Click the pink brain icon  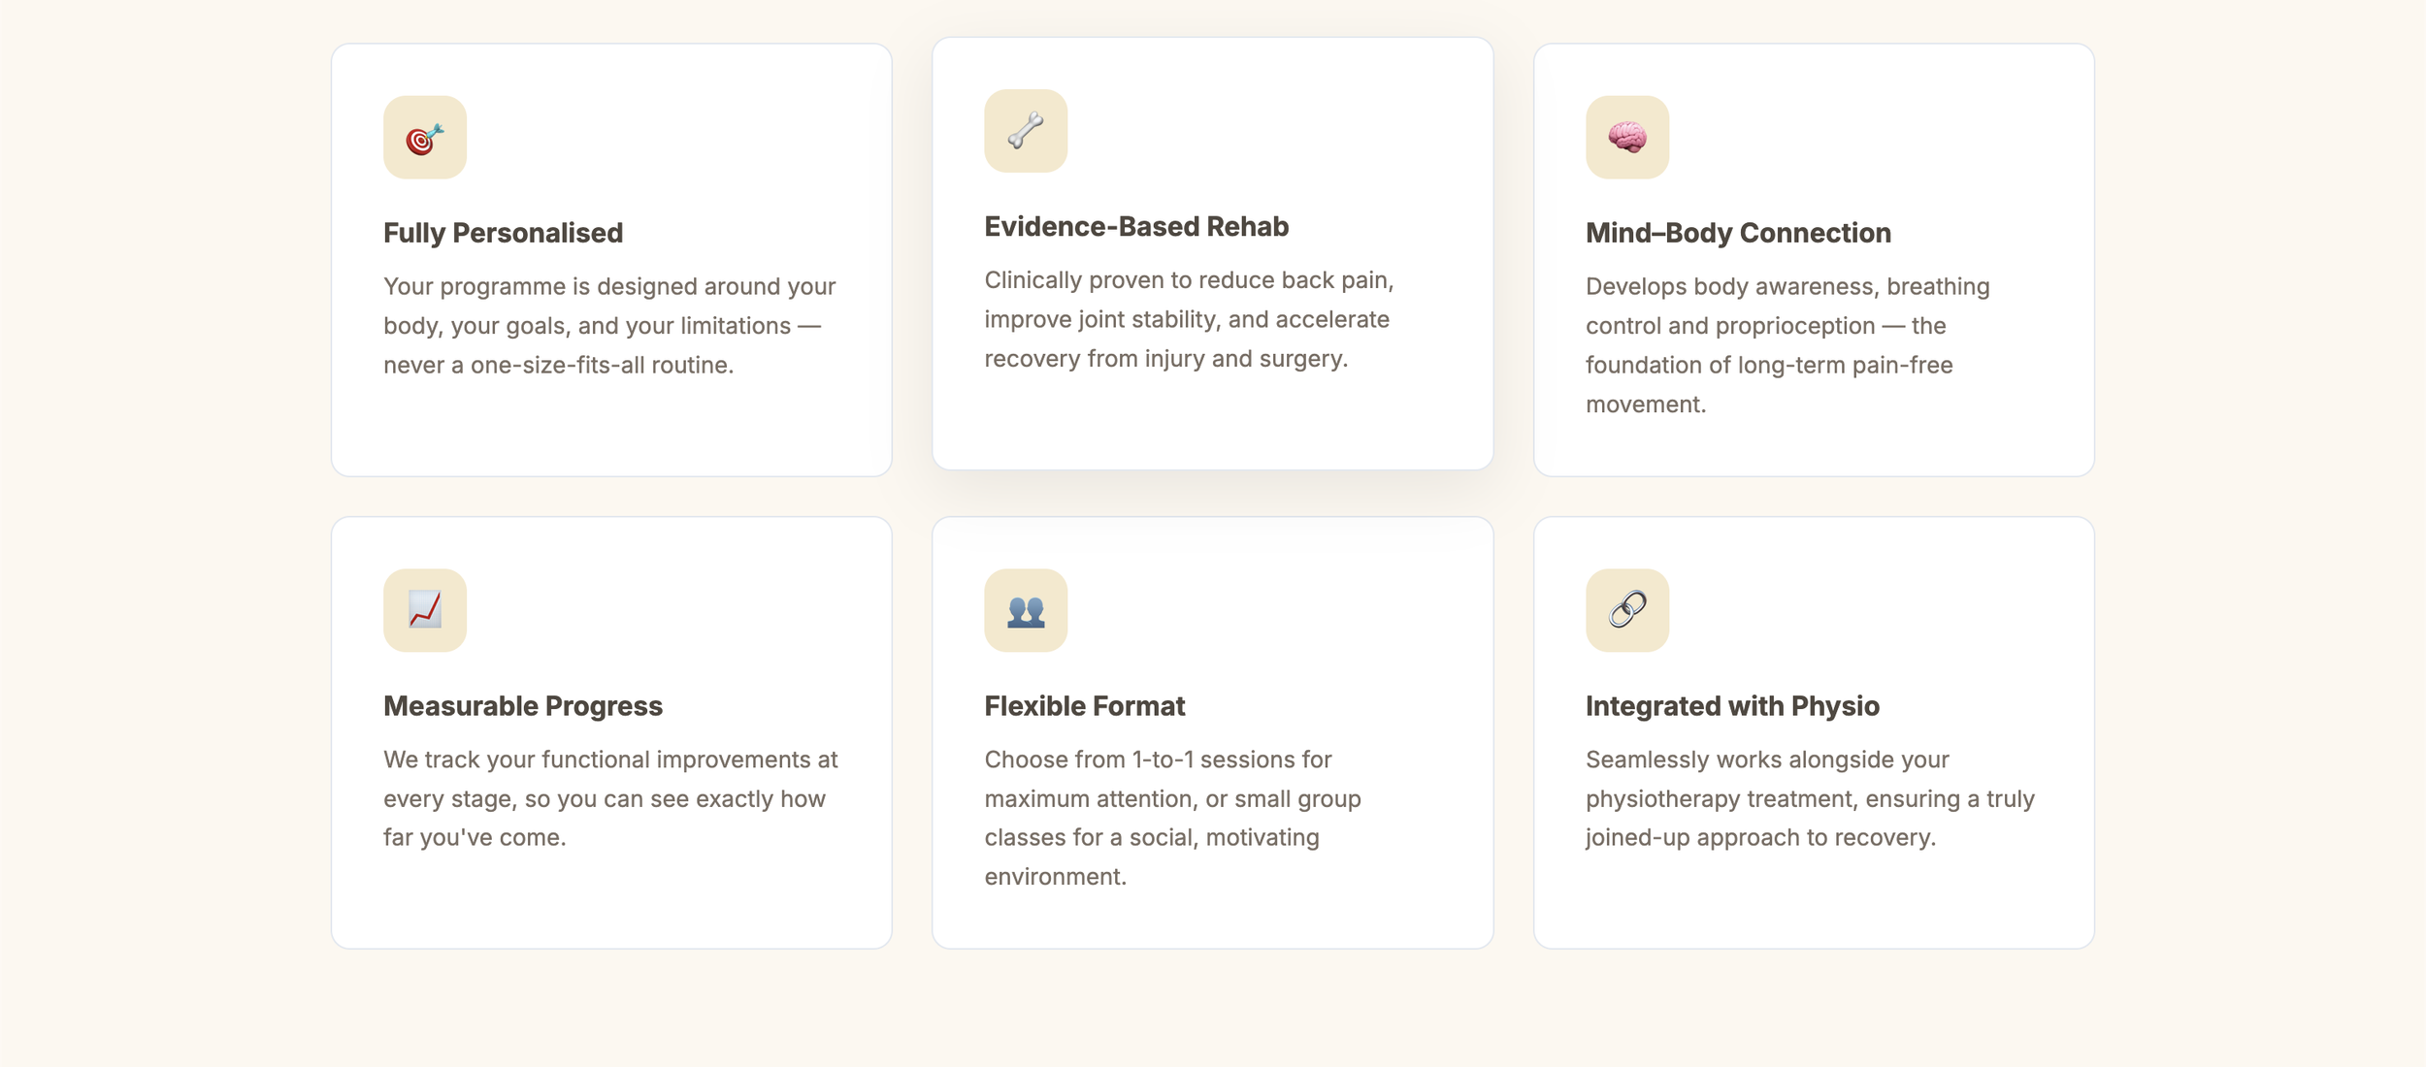tap(1627, 137)
